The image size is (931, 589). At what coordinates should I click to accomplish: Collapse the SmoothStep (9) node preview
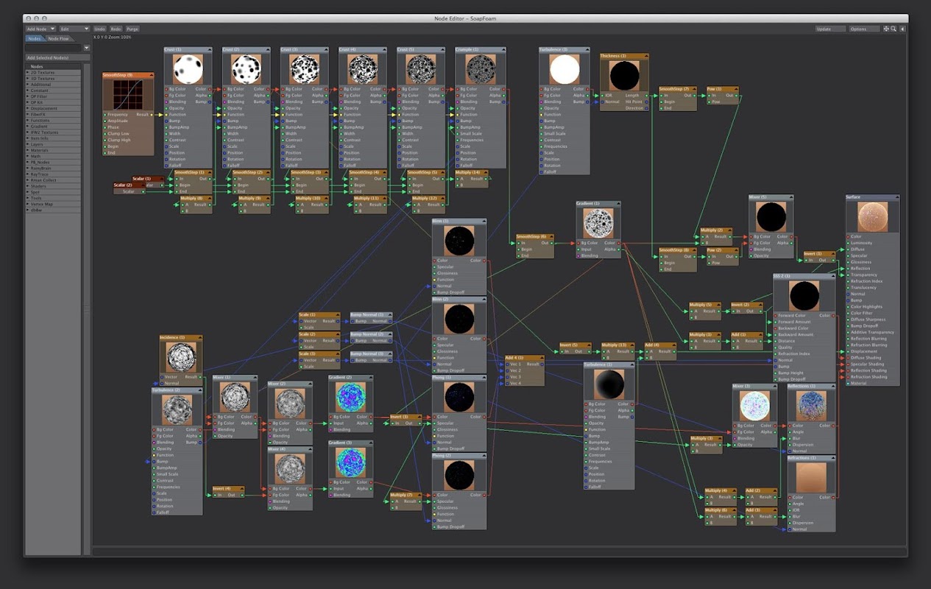click(151, 75)
